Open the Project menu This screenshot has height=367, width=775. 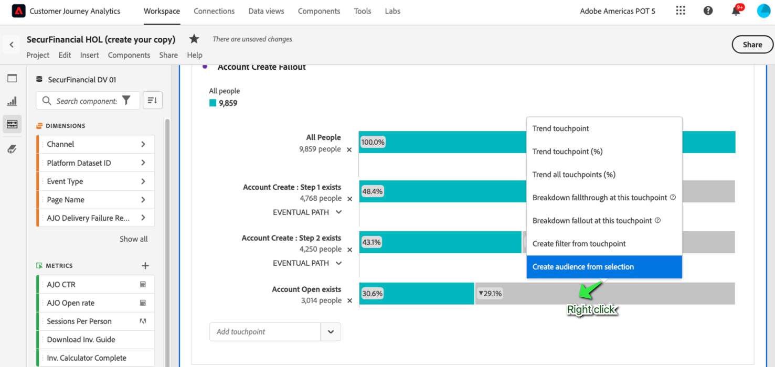pos(38,55)
